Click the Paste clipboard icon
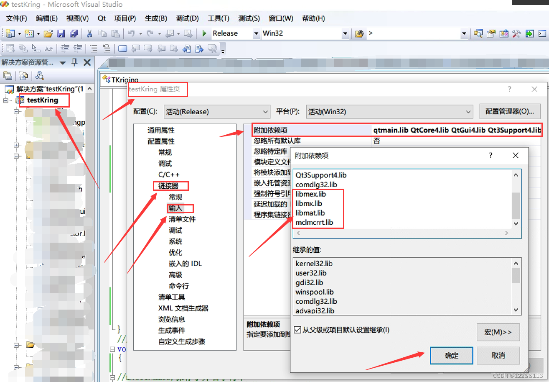Image resolution: width=549 pixels, height=382 pixels. click(116, 33)
